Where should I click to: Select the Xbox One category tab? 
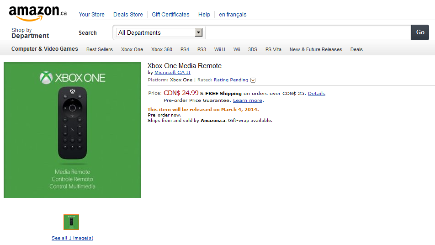[x=132, y=49]
